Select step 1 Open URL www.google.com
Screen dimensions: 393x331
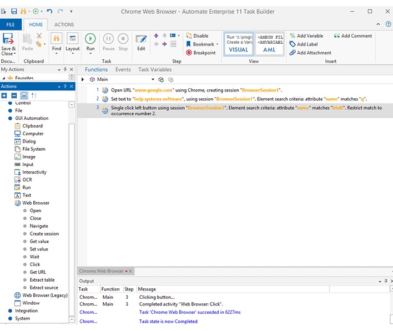click(235, 90)
